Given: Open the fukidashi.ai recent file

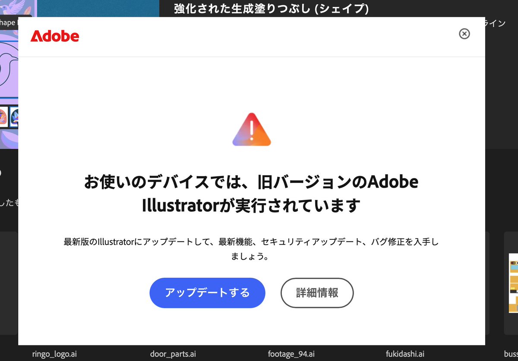Looking at the screenshot, I should pos(405,354).
